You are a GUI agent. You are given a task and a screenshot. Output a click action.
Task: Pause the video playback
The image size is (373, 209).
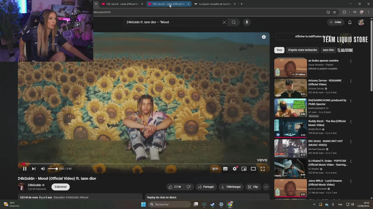25,169
